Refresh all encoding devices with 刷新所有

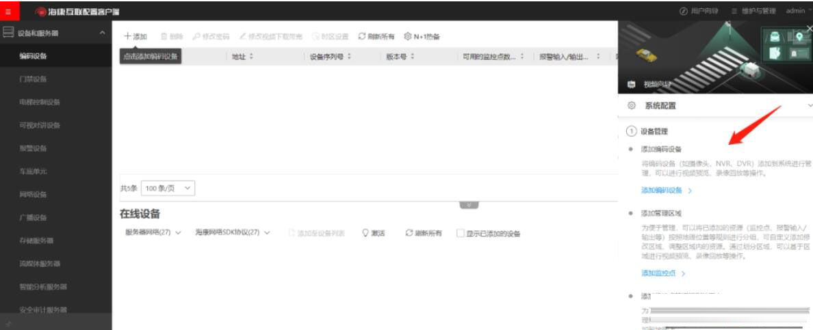pos(376,36)
